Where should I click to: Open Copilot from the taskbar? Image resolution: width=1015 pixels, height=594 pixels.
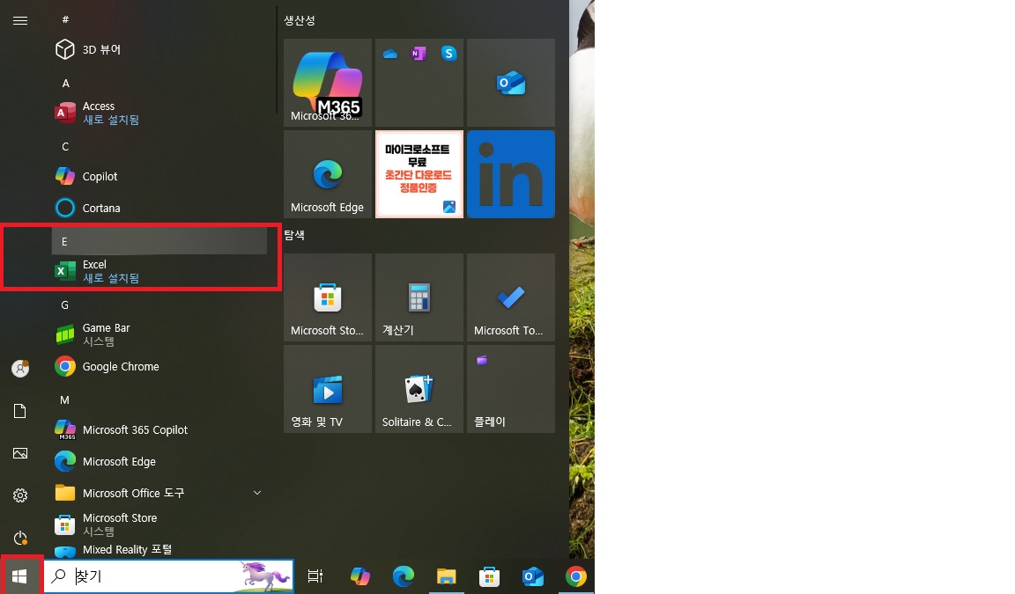tap(359, 576)
